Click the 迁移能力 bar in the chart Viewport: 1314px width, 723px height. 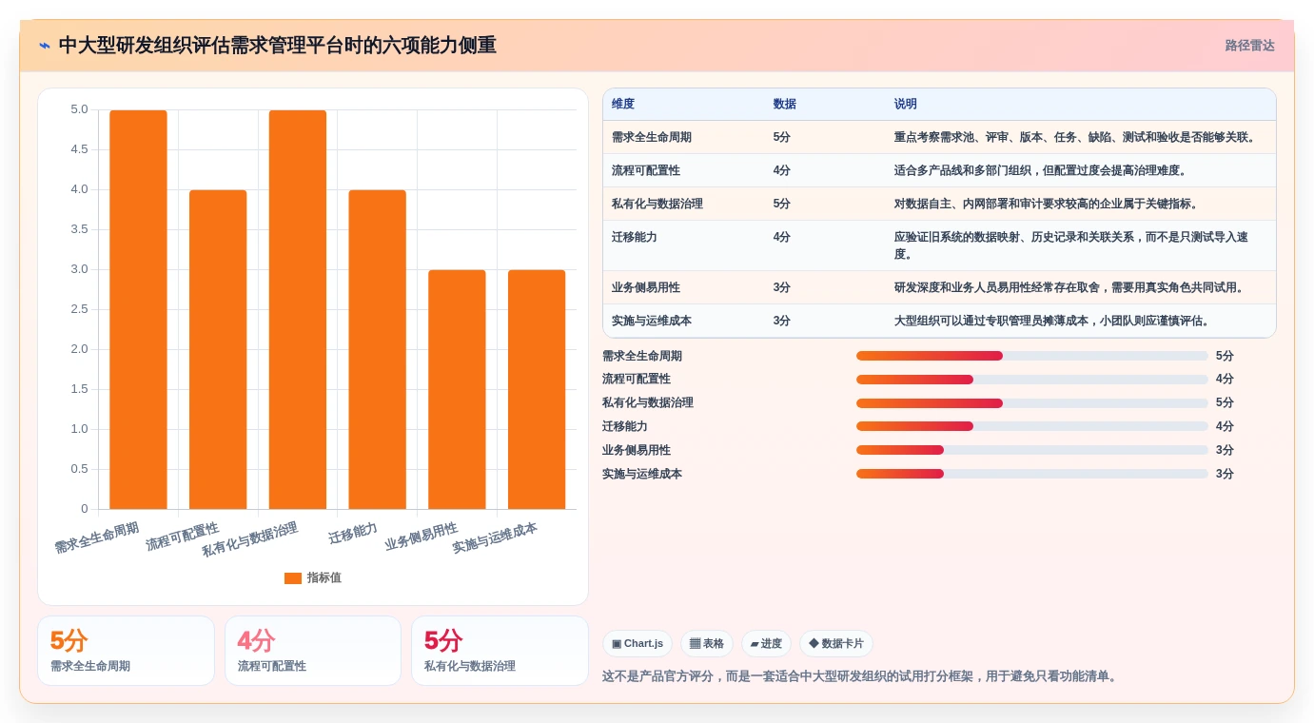(x=377, y=350)
